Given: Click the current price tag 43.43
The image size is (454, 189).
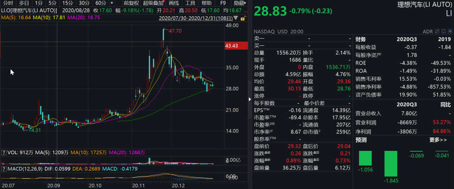Looking at the screenshot, I should [236, 46].
